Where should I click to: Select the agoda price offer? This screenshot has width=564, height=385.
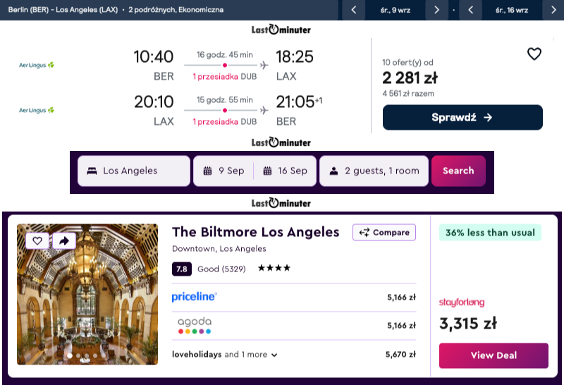click(294, 326)
